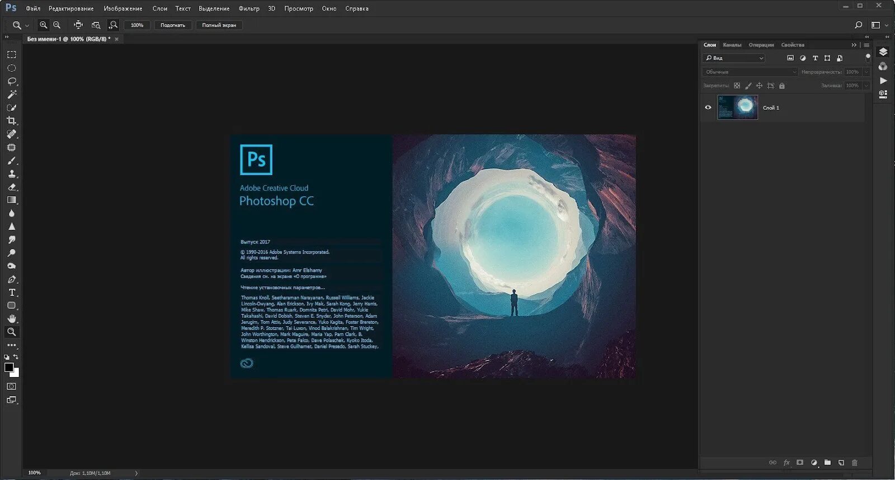895x480 pixels.
Task: Click the foreground color swatch
Action: point(9,368)
